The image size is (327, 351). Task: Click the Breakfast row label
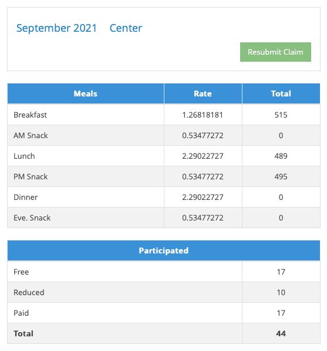pos(30,115)
